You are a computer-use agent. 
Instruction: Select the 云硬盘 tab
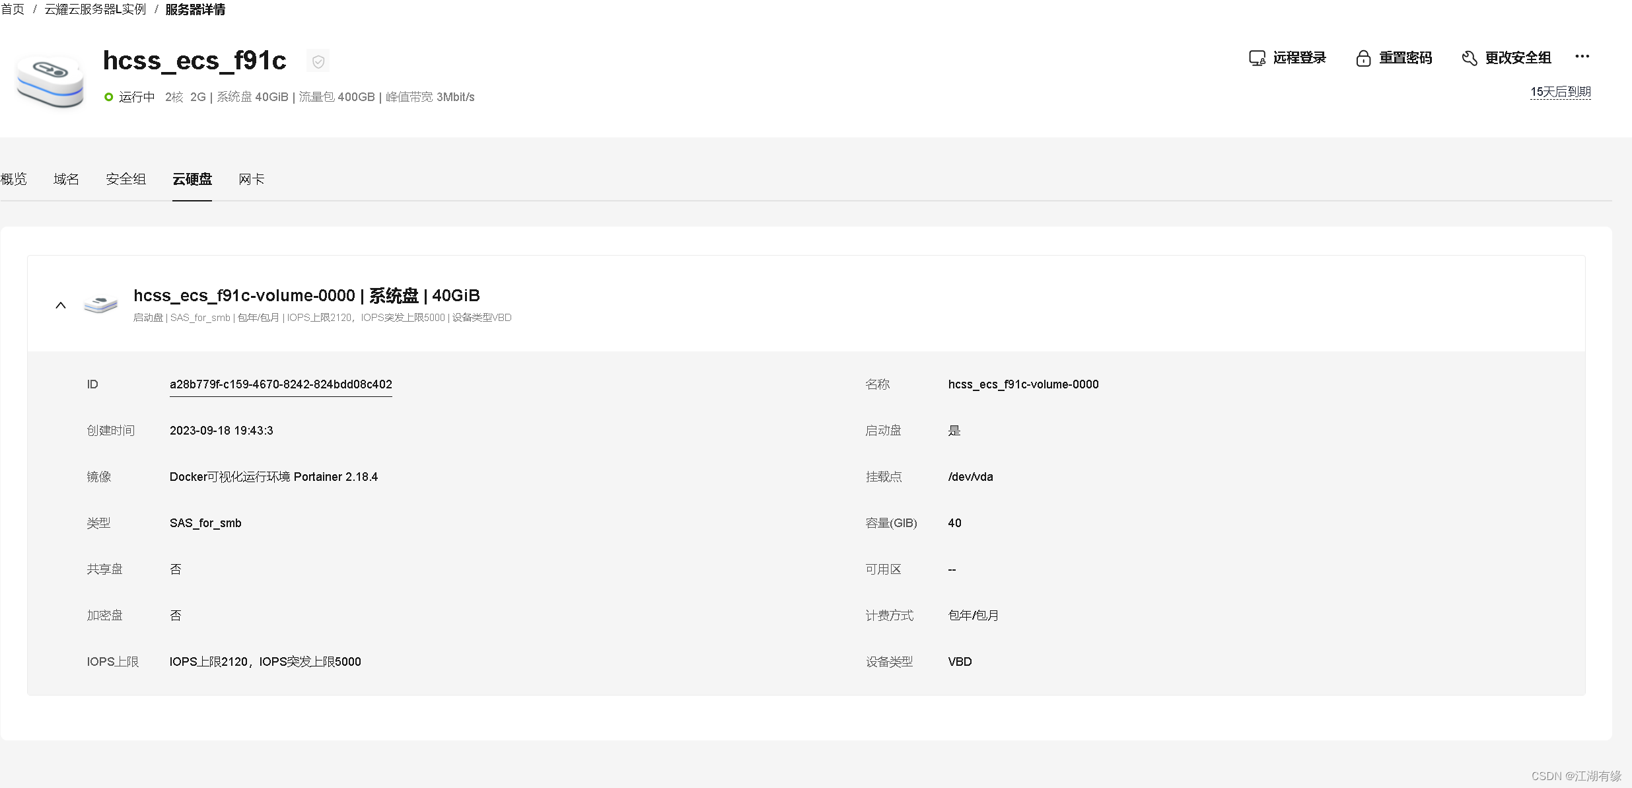point(192,179)
